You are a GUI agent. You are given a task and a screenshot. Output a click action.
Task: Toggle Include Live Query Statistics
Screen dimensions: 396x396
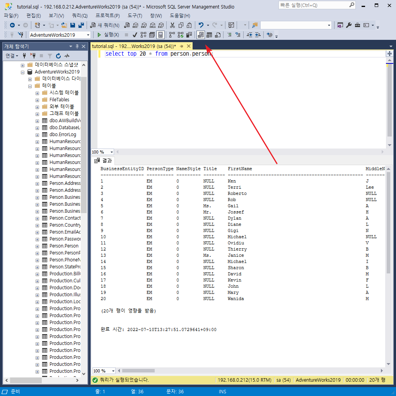(181, 35)
